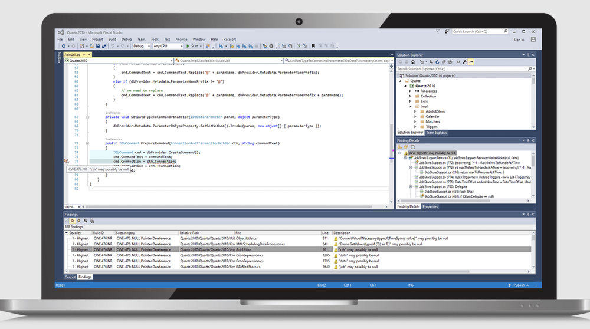Toggle the highlighted first Findings toolbar button
Screen dimensions: 590x329
[72, 221]
